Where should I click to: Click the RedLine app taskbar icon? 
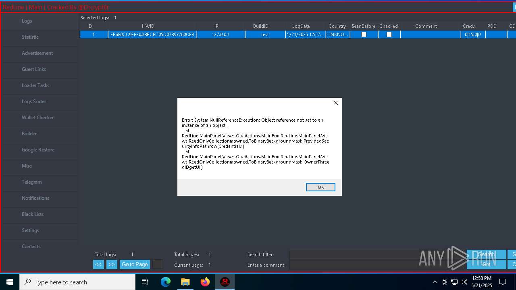pyautogui.click(x=225, y=282)
